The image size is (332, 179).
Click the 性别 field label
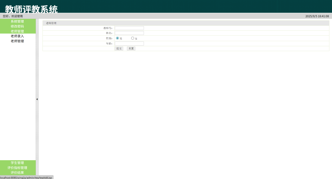click(109, 38)
